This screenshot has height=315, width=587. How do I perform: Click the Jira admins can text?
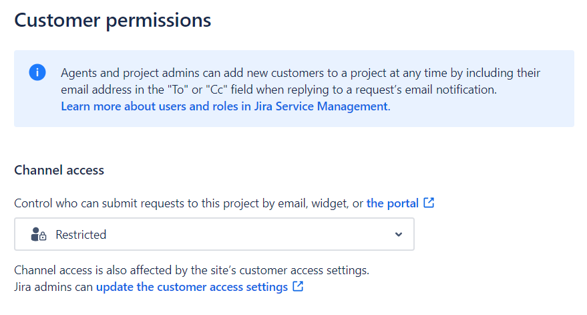point(53,287)
